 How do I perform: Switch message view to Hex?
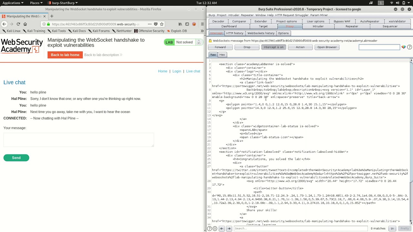pos(222,55)
